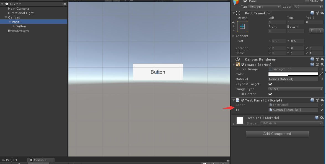Click the presets icon on the Image component
The image size is (326, 164).
point(317,64)
